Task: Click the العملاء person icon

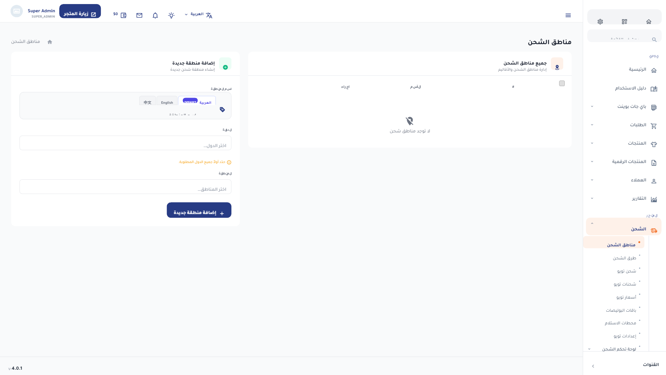Action: (x=654, y=181)
